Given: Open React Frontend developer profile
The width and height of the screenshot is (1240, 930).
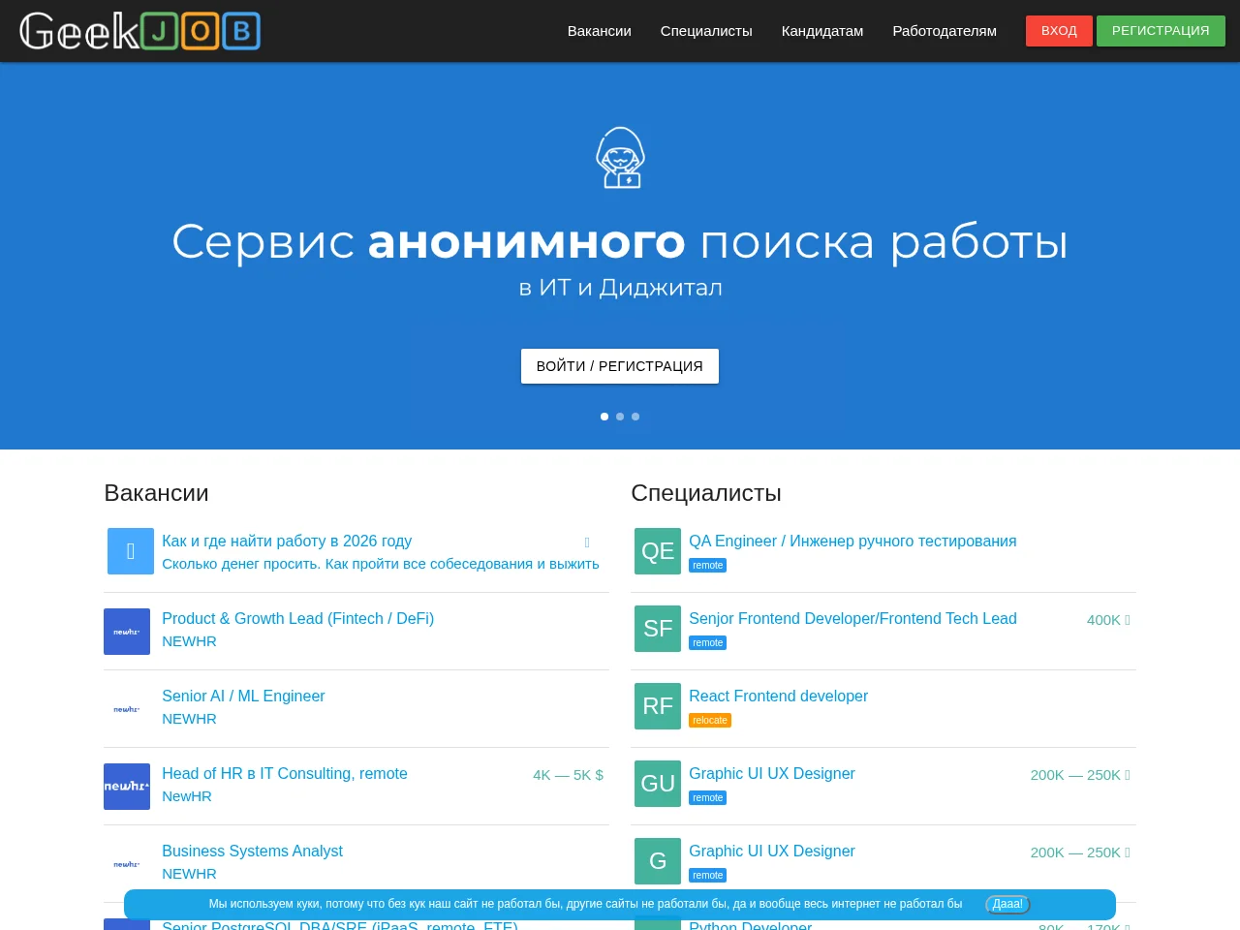Looking at the screenshot, I should 778,696.
